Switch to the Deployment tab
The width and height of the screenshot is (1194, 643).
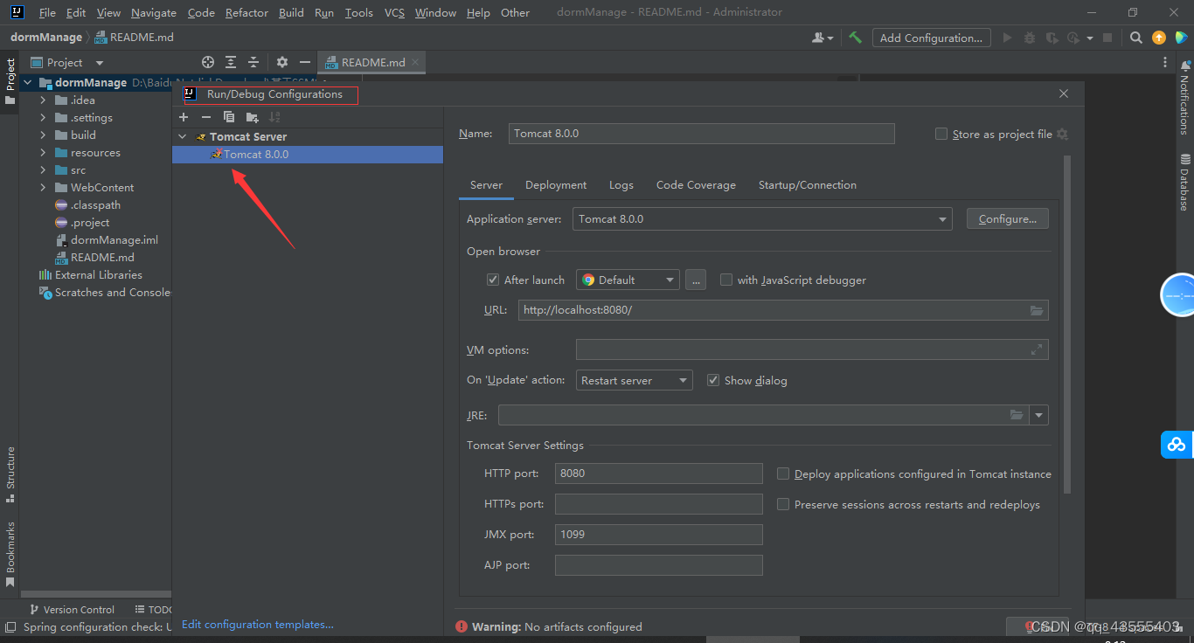click(556, 184)
